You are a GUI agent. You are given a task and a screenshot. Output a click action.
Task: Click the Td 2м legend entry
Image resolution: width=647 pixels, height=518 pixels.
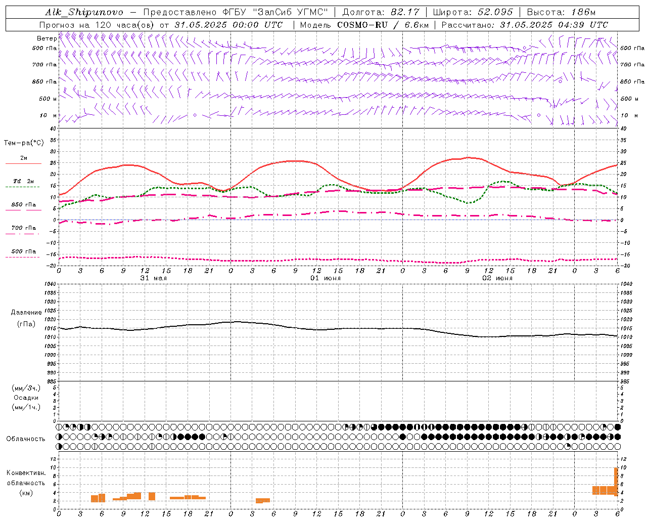(23, 181)
